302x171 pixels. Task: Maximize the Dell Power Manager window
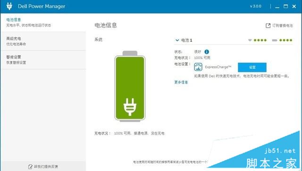285,6
